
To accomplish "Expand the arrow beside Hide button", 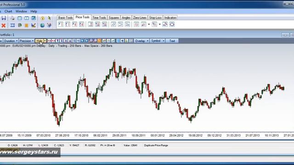I will 45,41.
